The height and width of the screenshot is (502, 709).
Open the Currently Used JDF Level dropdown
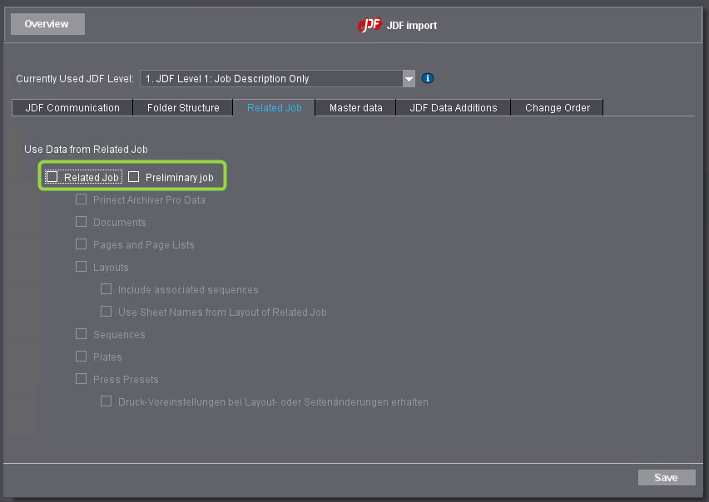pyautogui.click(x=408, y=77)
